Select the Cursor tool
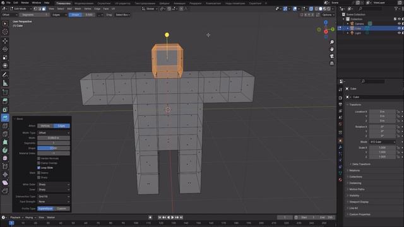The image size is (404, 227). click(x=5, y=32)
